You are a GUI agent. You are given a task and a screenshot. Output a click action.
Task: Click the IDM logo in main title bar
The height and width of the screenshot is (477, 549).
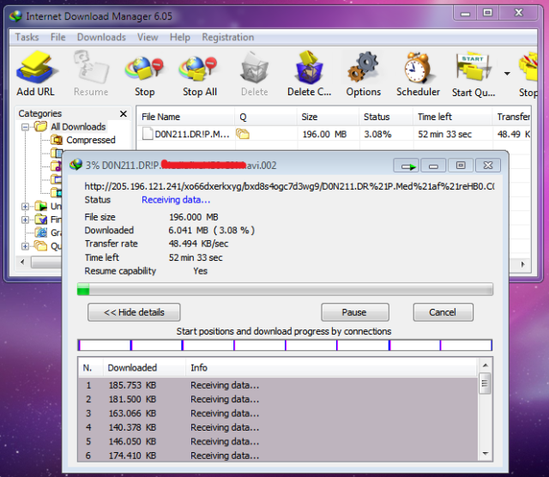tap(15, 16)
